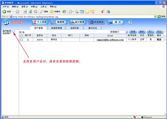167x119 pixels.
Task: Open 统计报表 statistics report module
Action: 78,22
